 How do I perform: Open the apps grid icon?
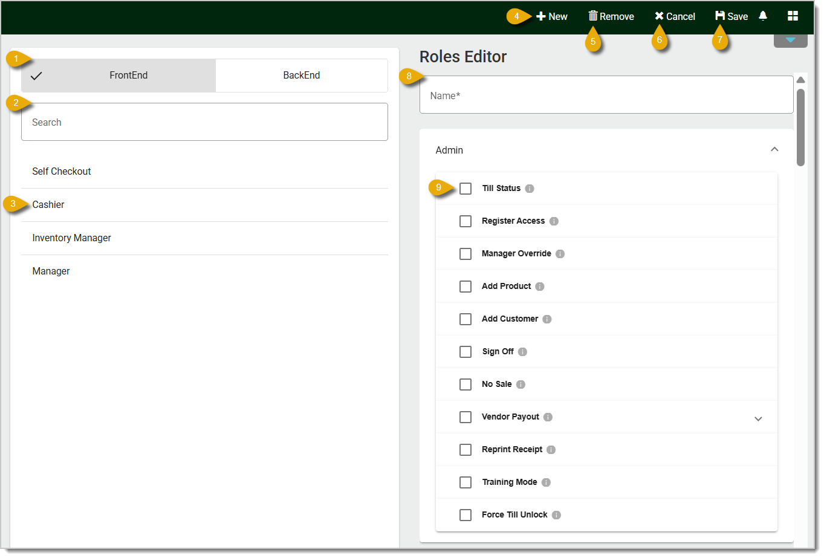[x=793, y=16]
